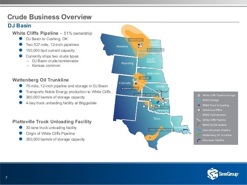Click the 'Williston Basin' map tag
This screenshot has height=185, width=247.
(x=156, y=50)
